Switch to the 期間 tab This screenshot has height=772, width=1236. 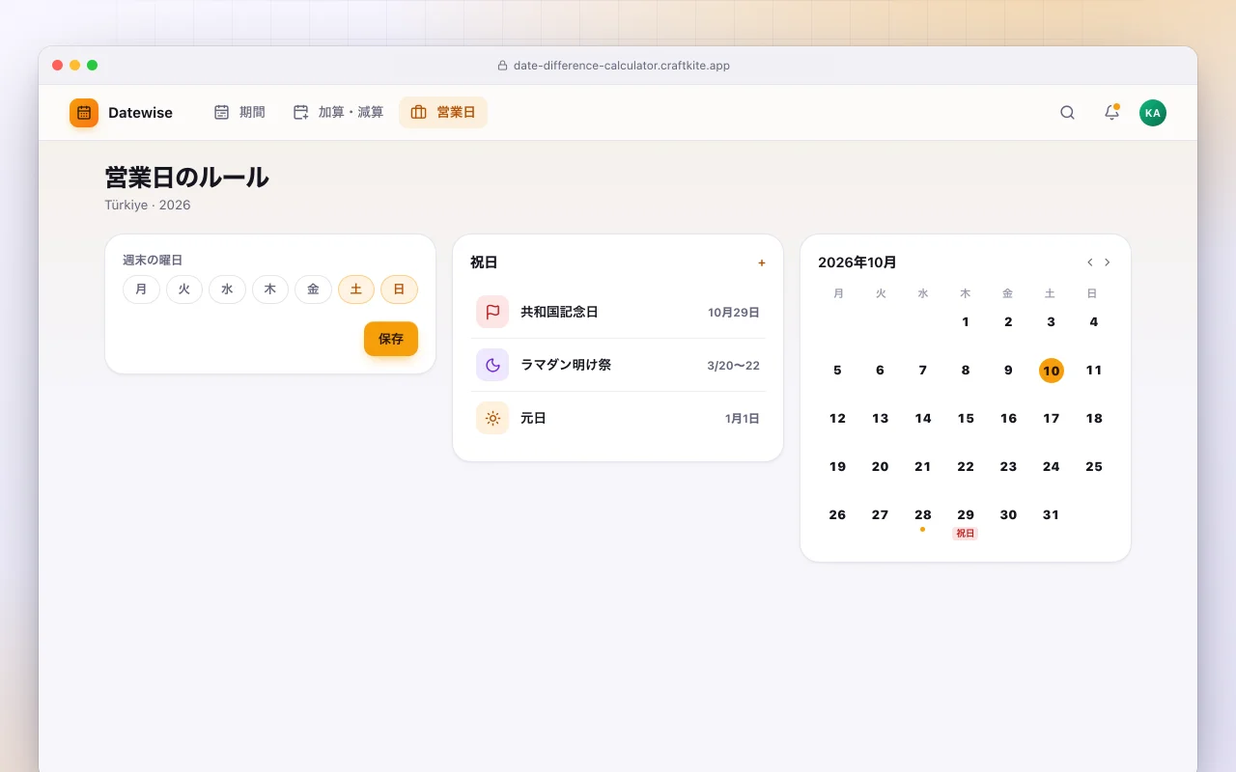(239, 113)
